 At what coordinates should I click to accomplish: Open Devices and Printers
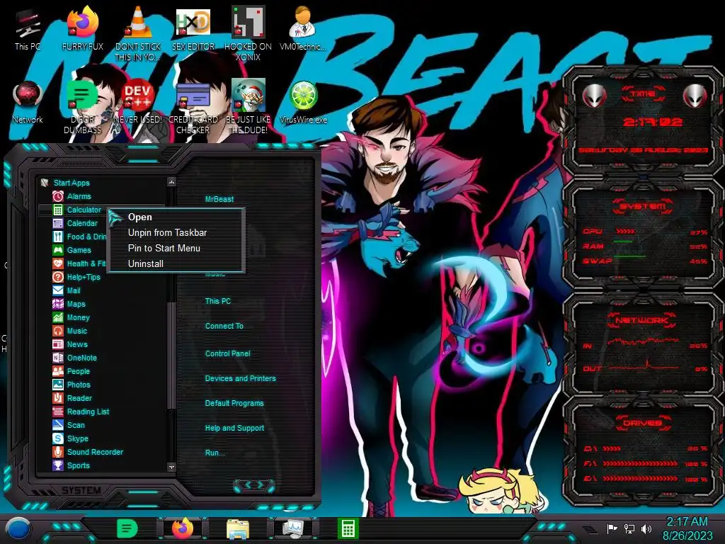point(241,378)
